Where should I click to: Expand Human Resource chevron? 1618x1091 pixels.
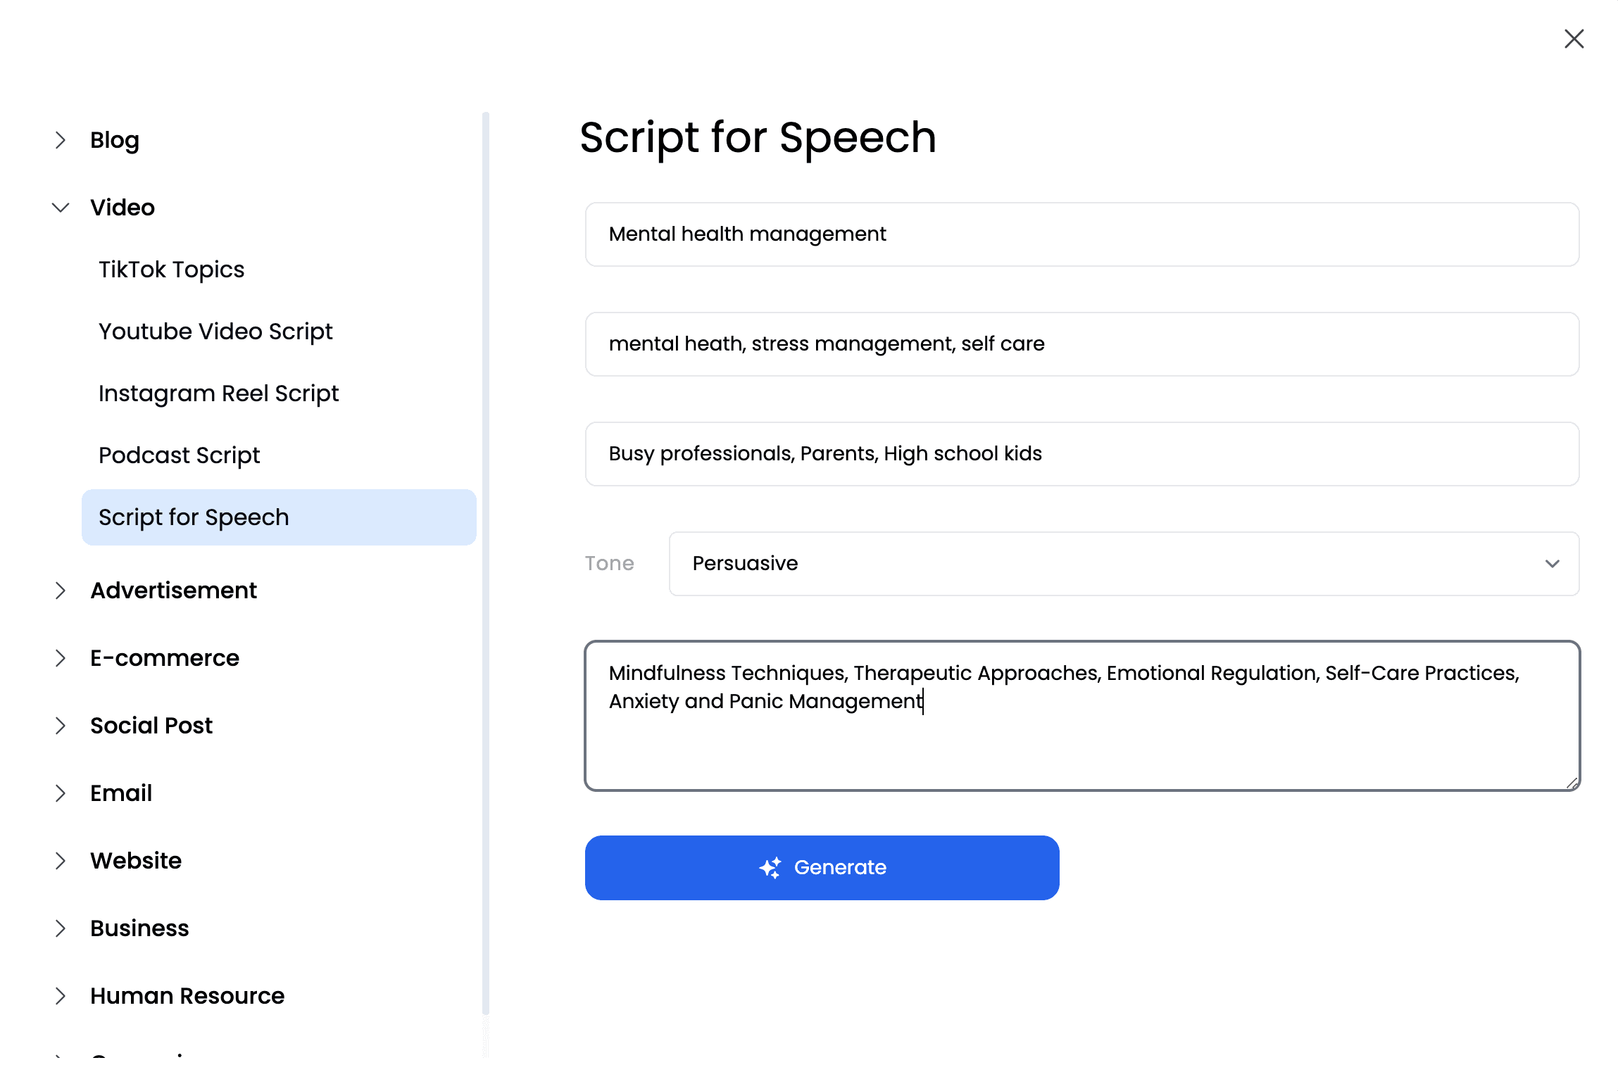[x=61, y=996]
